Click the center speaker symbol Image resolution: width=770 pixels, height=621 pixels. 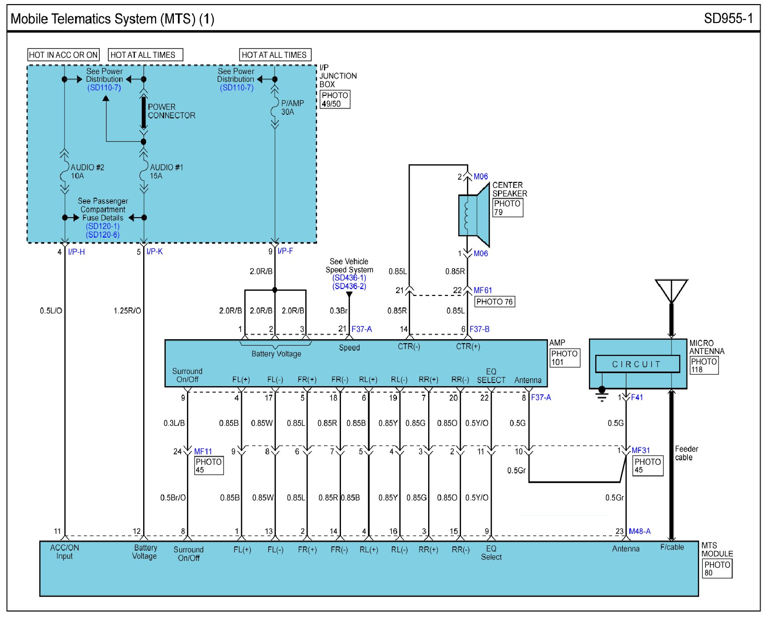point(473,215)
